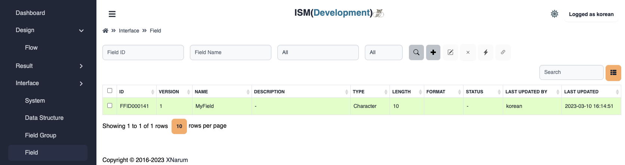Viewport: 625px width, 165px height.
Task: Open Data Structure in the sidebar
Action: 44,118
